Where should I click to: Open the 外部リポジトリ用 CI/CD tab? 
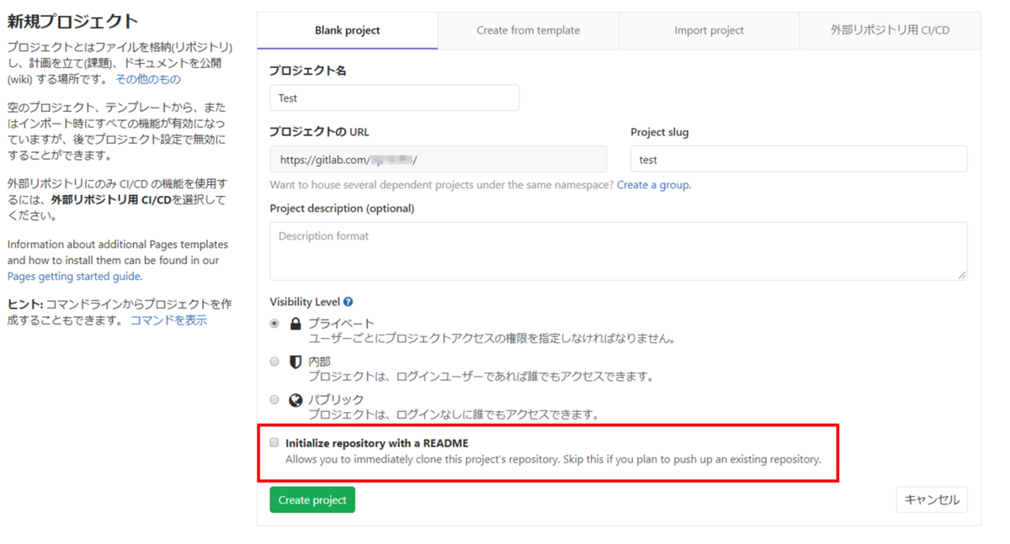[889, 29]
